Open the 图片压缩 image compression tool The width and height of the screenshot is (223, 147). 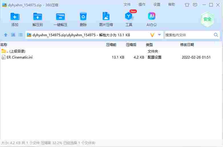106,16
